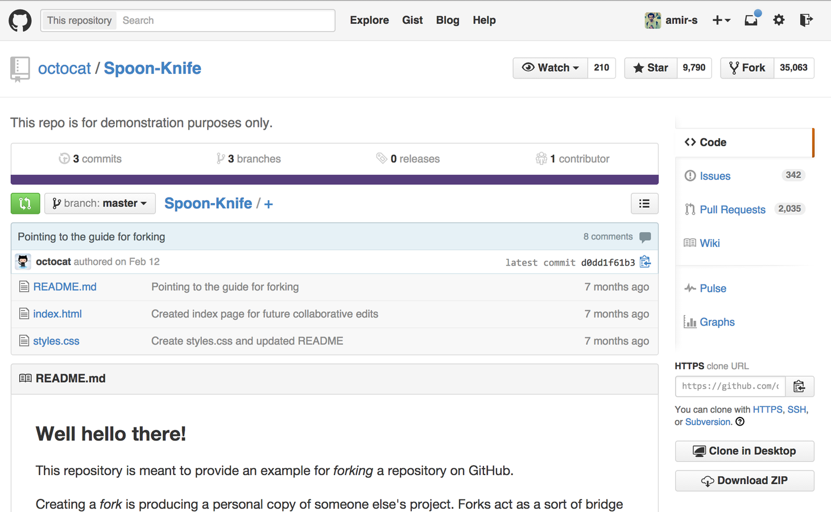Click the Download ZIP button
Screen dimensions: 831x512
point(745,481)
